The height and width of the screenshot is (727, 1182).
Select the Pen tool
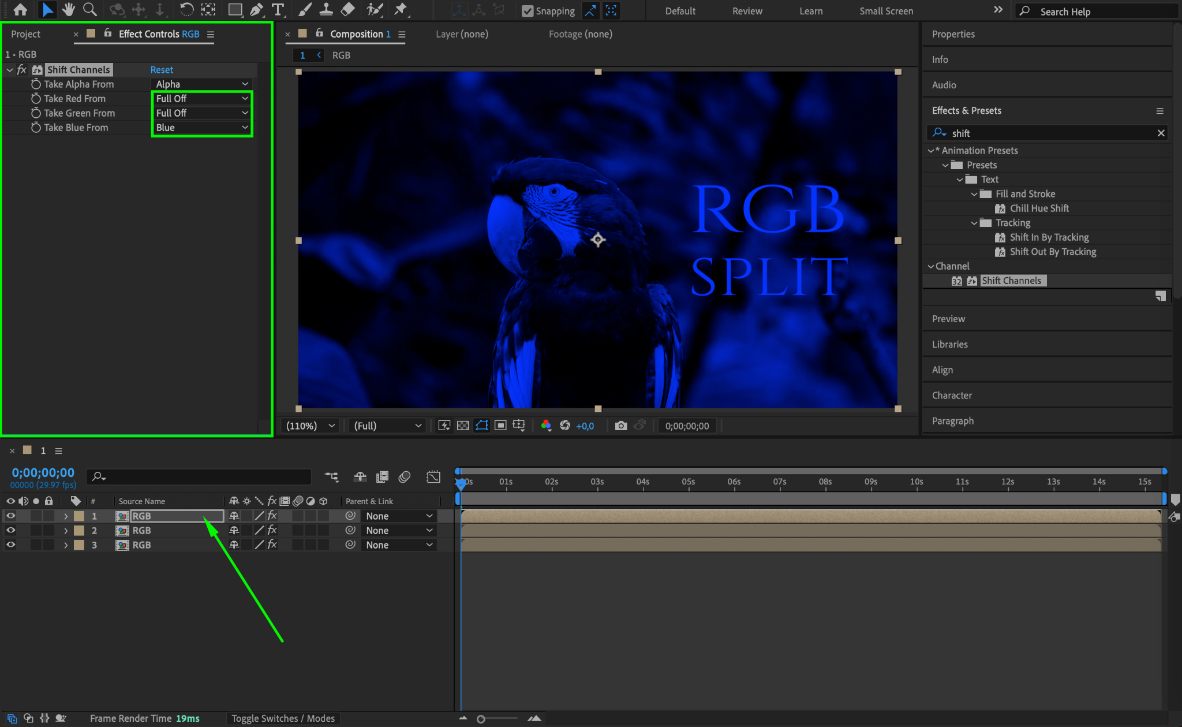point(256,9)
